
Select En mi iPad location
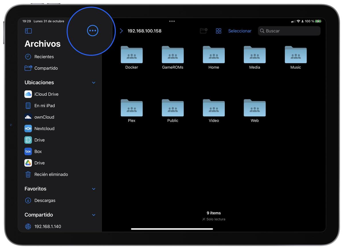[60, 106]
